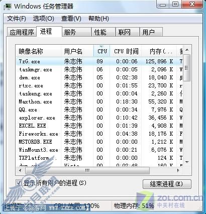This screenshot has width=206, height=214.
Task: Sort by 用户名 column header
Action: (x=77, y=51)
